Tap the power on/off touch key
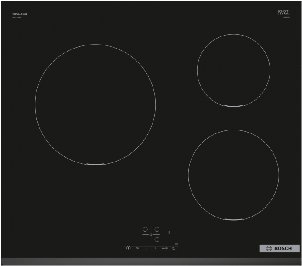The width and height of the screenshot is (302, 266). coord(128,248)
